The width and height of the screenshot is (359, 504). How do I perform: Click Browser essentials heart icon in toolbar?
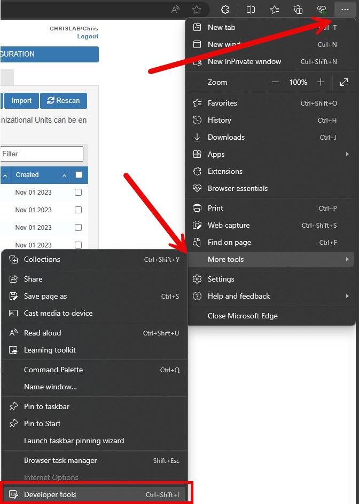[x=321, y=10]
